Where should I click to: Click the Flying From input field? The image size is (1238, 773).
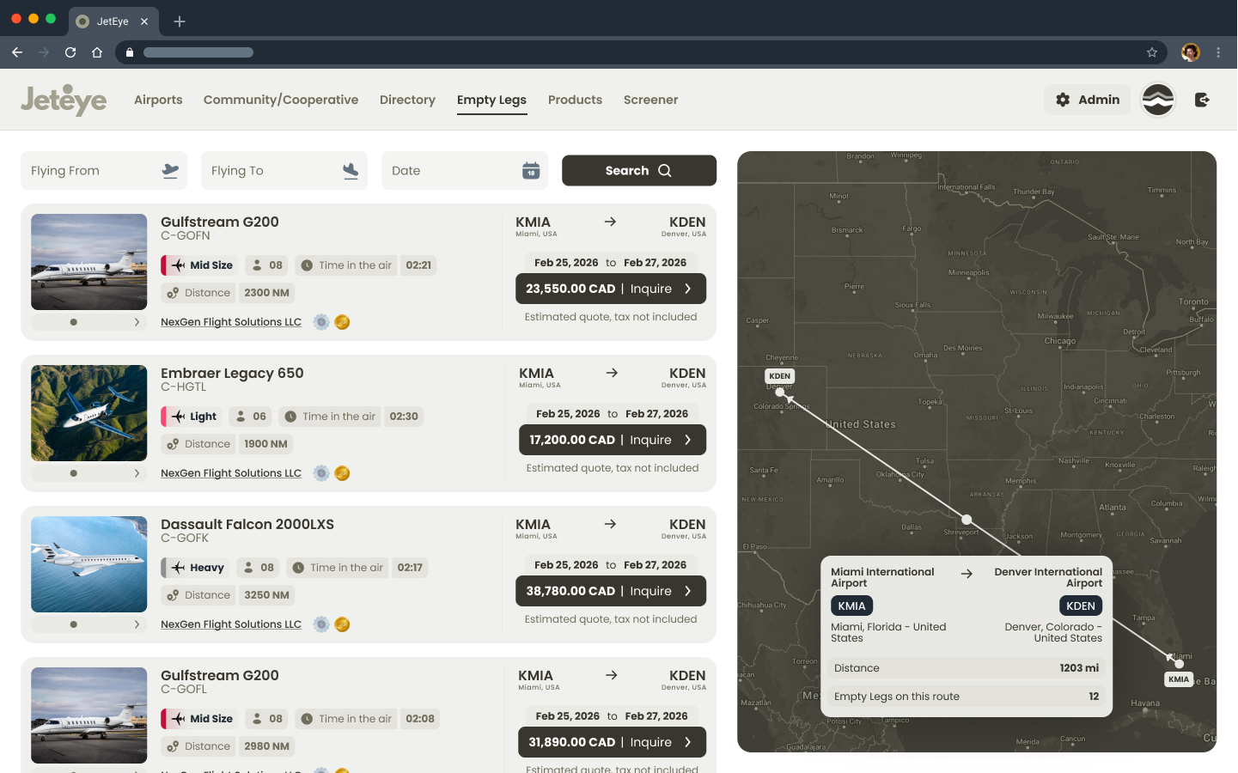104,170
